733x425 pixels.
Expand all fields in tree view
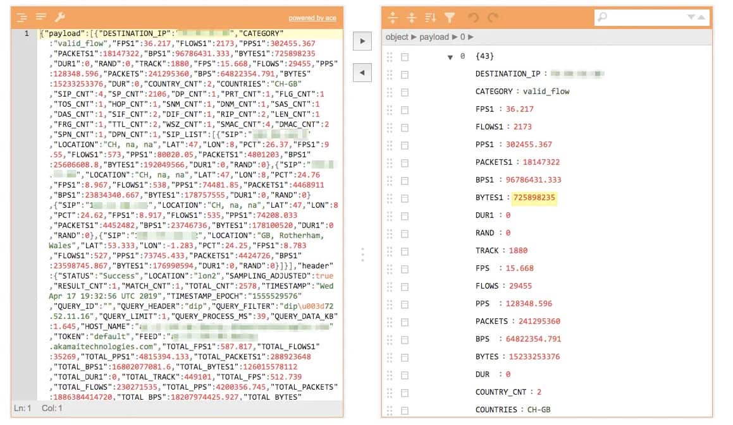click(x=393, y=18)
